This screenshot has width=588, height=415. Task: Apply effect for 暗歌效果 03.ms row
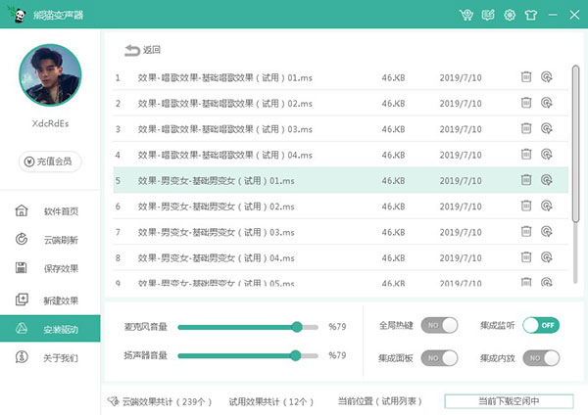pos(546,128)
